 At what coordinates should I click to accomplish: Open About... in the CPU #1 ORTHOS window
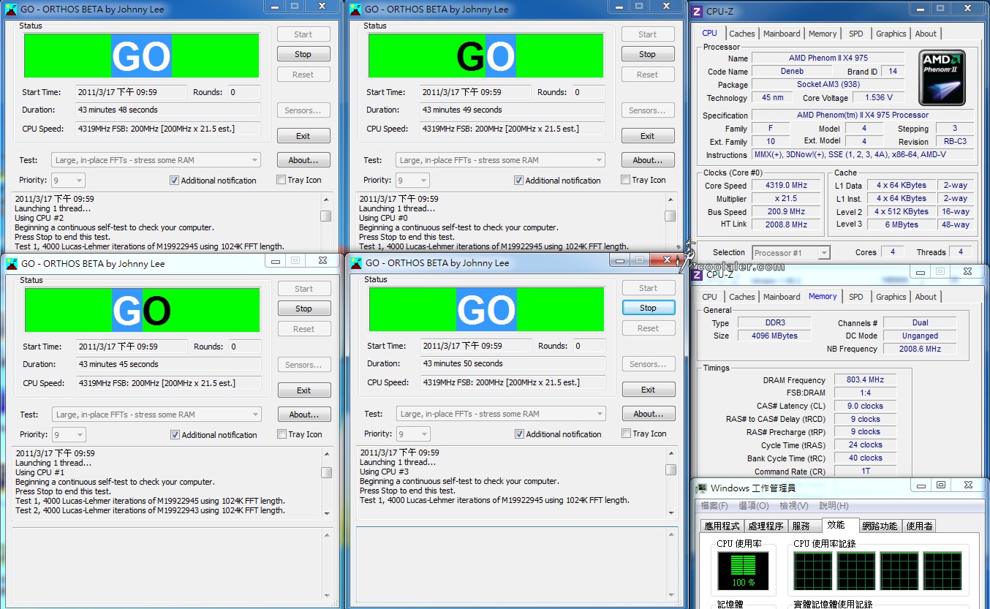[x=304, y=415]
